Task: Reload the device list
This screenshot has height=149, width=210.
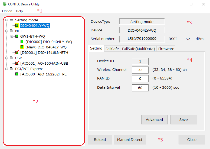Action: click(x=100, y=140)
